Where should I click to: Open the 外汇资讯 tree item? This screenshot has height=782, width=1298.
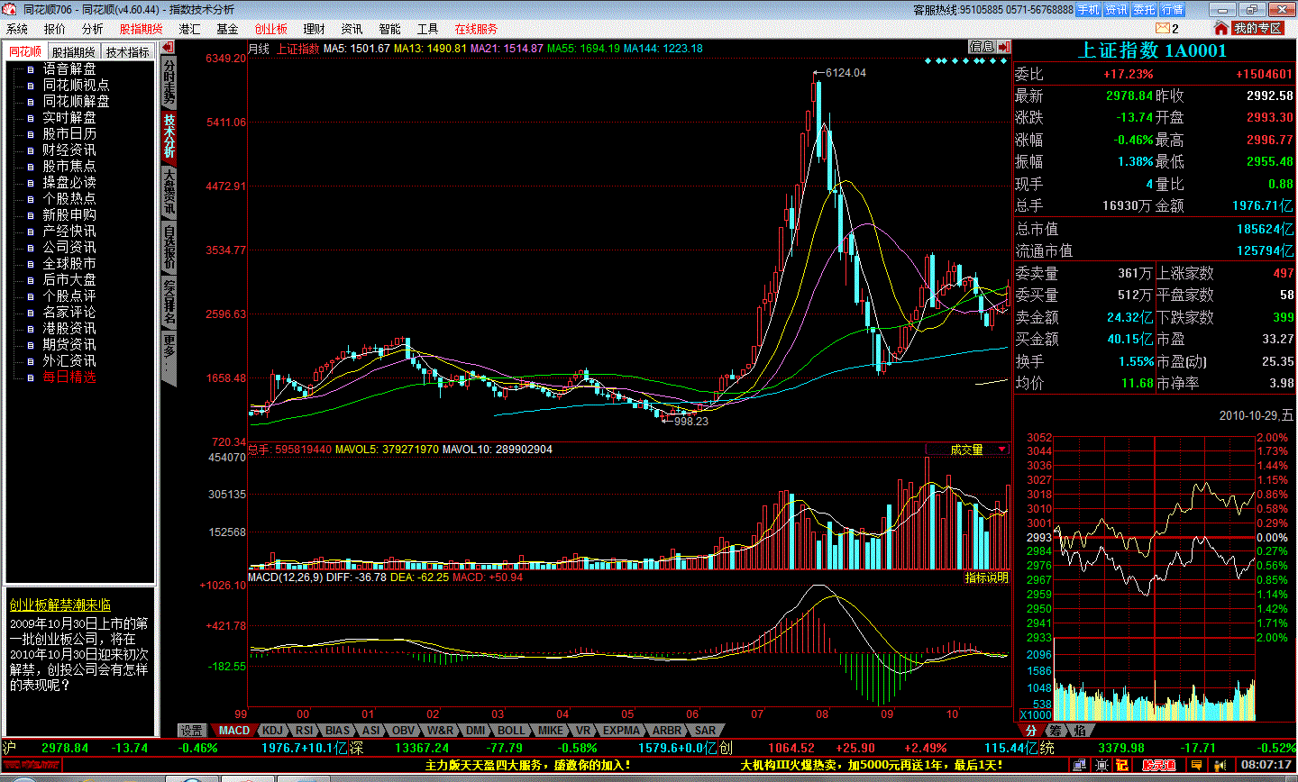[69, 360]
